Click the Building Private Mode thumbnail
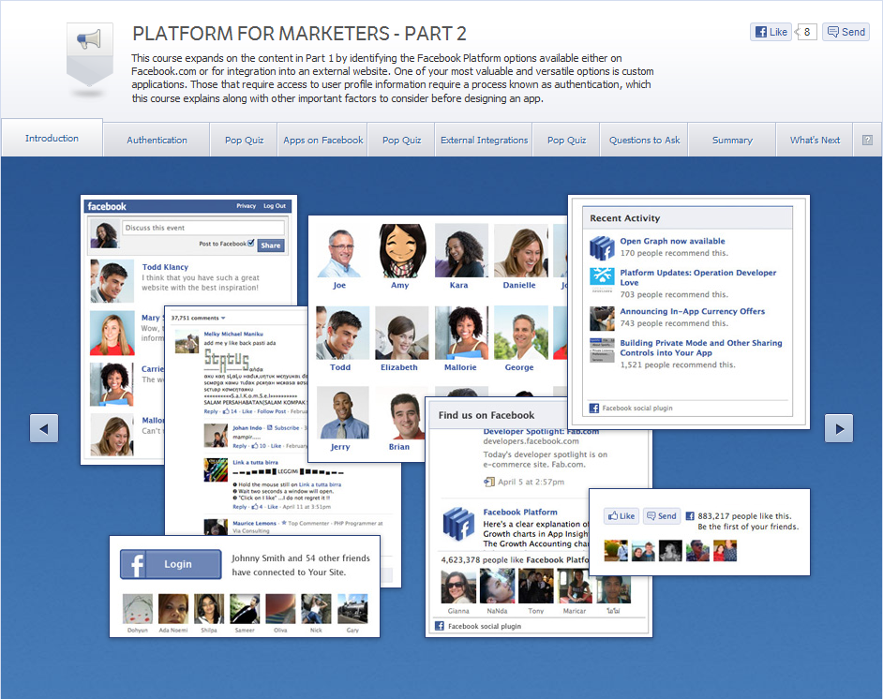Image resolution: width=883 pixels, height=699 pixels. (602, 350)
